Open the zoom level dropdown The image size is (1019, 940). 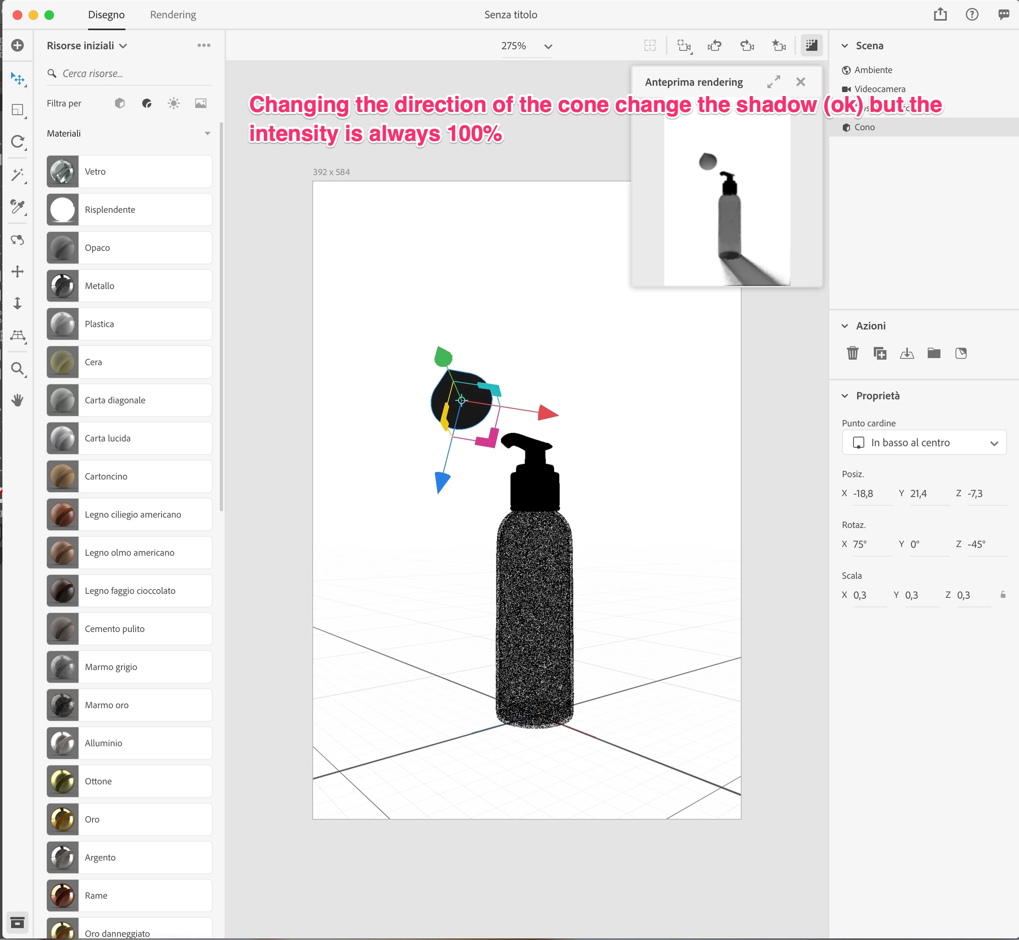547,46
